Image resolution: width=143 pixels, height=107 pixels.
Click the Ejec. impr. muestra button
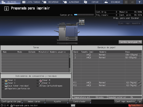[x=130, y=23]
